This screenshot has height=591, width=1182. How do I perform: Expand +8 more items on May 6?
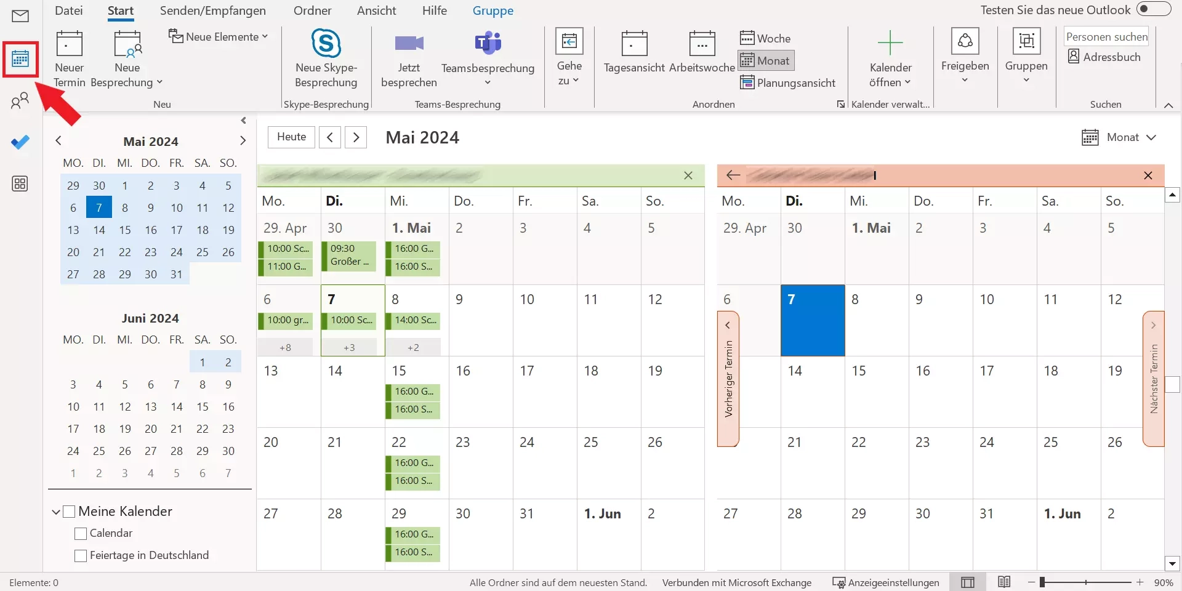(286, 348)
